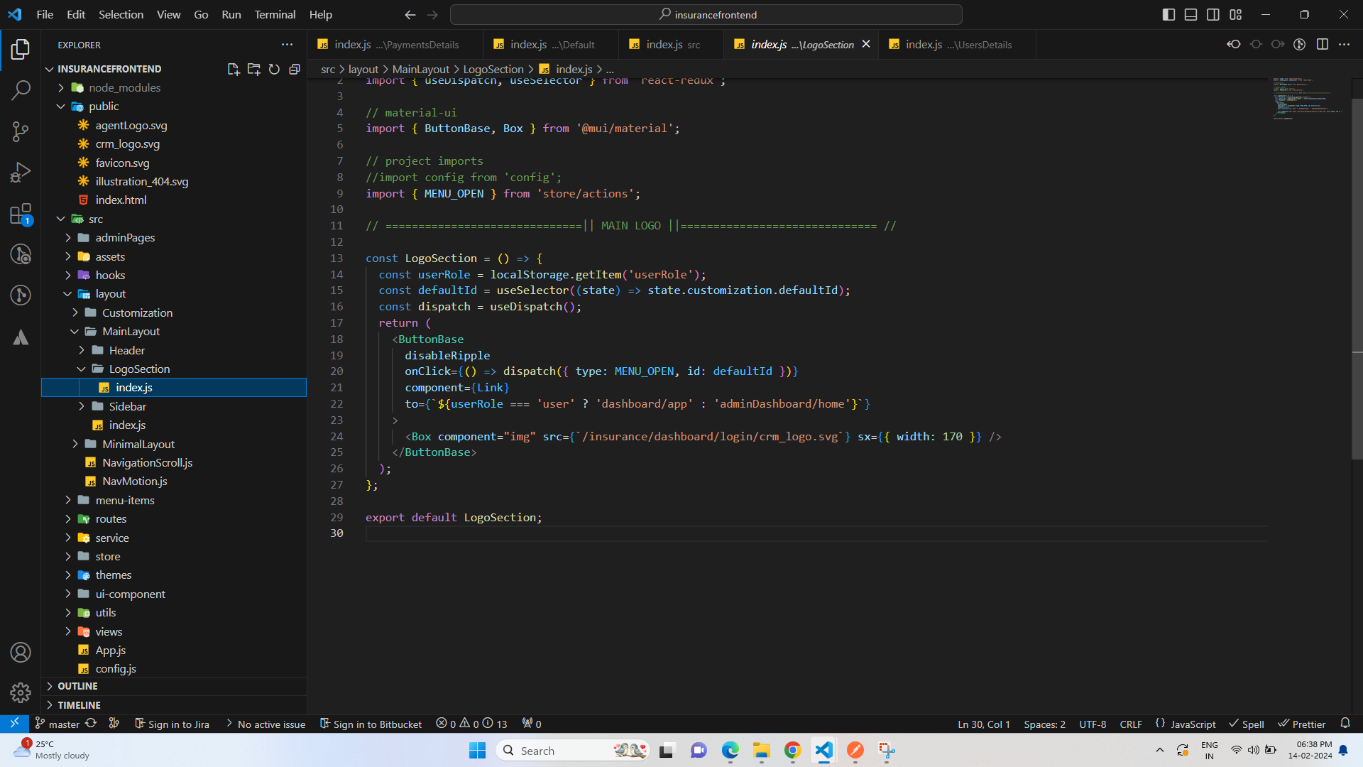Click Sign in to Bitbucket
The width and height of the screenshot is (1363, 767).
(x=371, y=724)
